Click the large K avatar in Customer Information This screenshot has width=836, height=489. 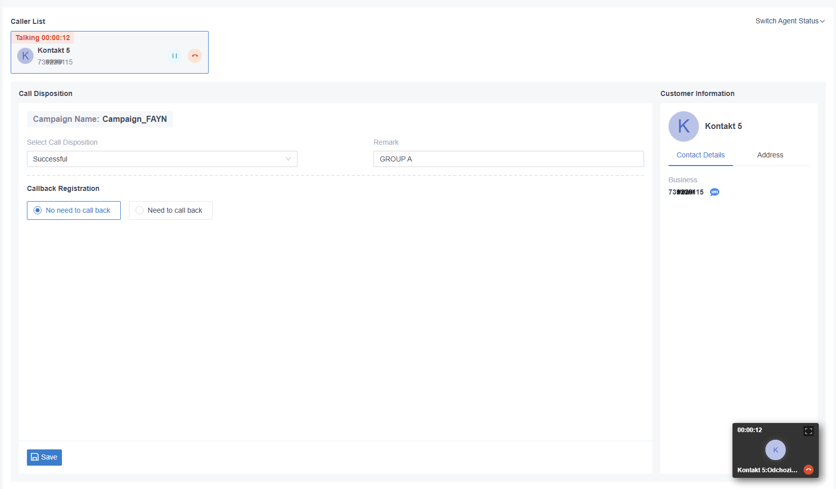tap(684, 126)
